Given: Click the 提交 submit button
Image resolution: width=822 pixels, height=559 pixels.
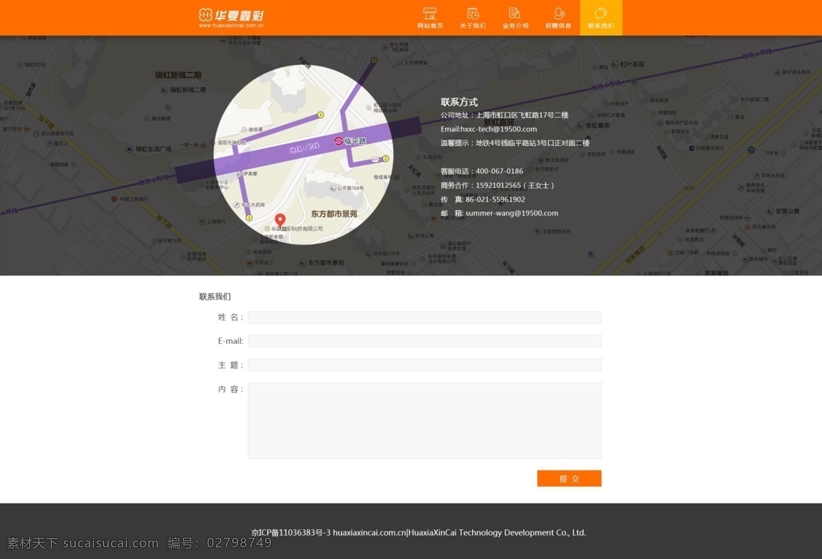Looking at the screenshot, I should tap(569, 478).
